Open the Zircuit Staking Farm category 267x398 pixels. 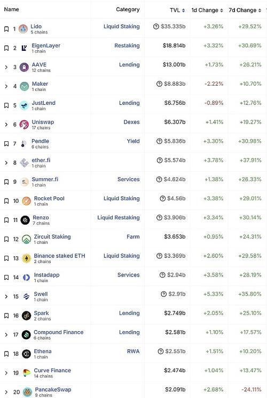pyautogui.click(x=133, y=236)
